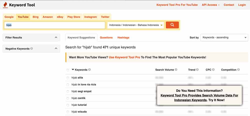Open the Questions tab
250x116 pixels.
pyautogui.click(x=106, y=37)
